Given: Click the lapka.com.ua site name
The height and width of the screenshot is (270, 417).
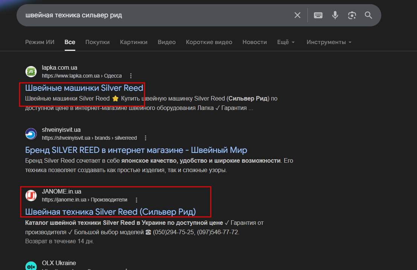Looking at the screenshot, I should click(x=59, y=67).
